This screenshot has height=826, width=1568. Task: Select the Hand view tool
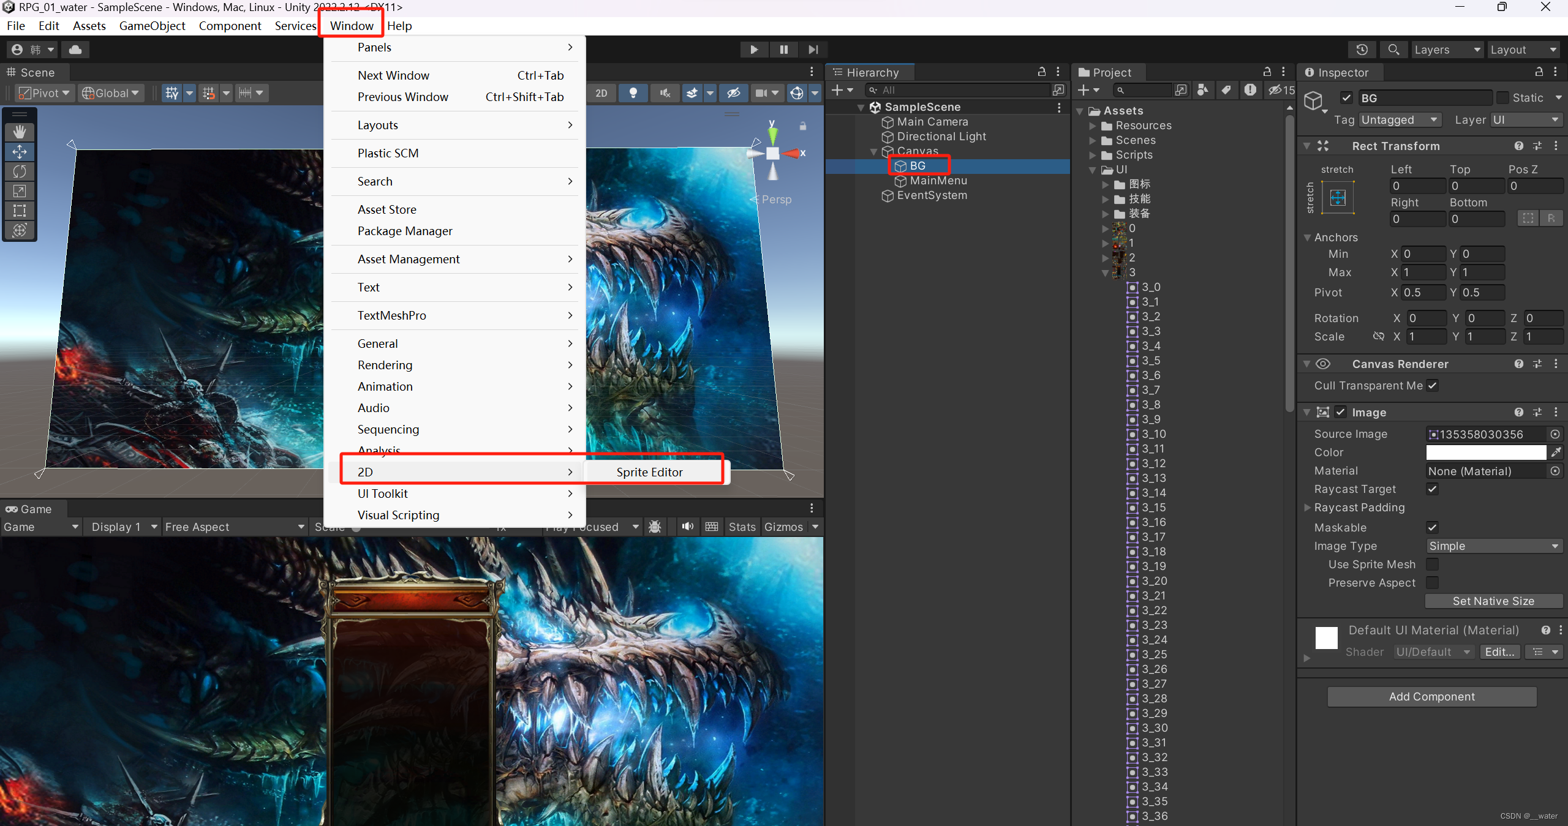pos(20,132)
